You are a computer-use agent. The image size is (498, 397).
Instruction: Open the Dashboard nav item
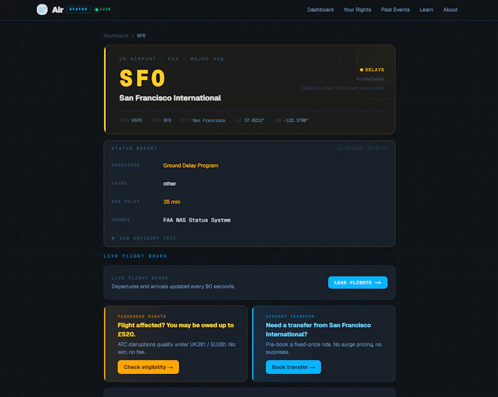[x=320, y=10]
